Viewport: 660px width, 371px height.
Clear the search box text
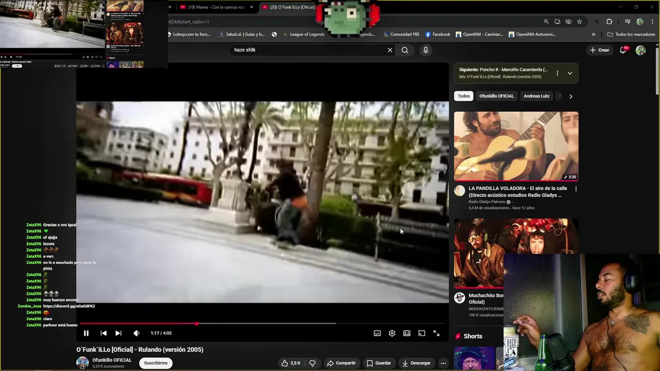[x=390, y=50]
